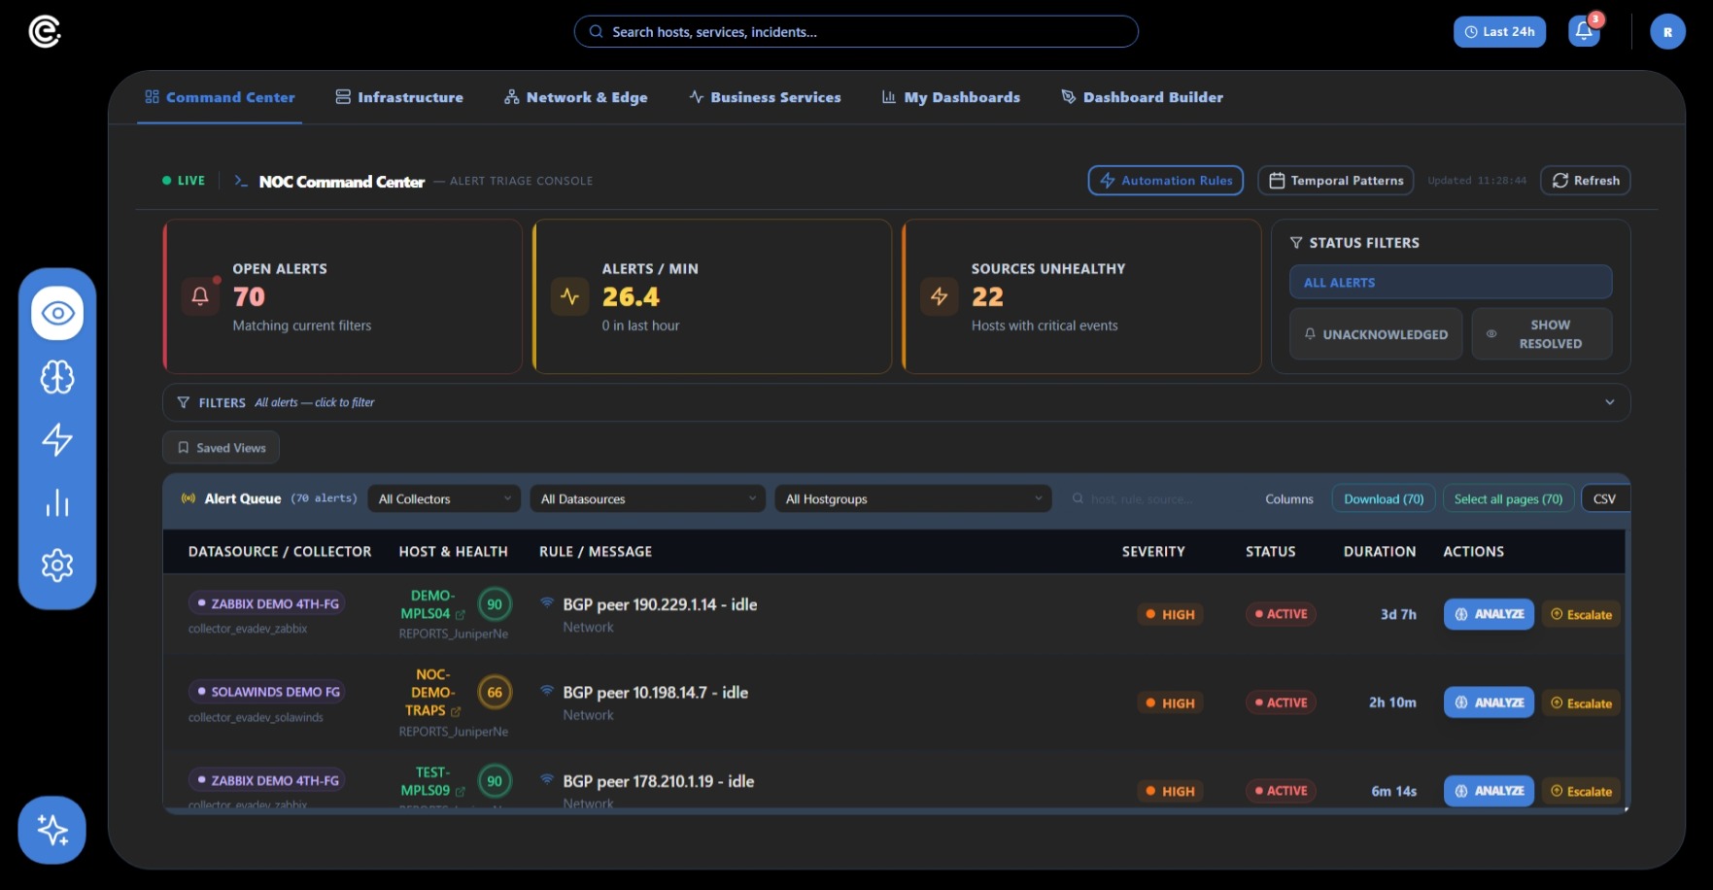Image resolution: width=1713 pixels, height=890 pixels.
Task: Analyze the BGP peer 178.210.1.19 alert
Action: pyautogui.click(x=1489, y=791)
